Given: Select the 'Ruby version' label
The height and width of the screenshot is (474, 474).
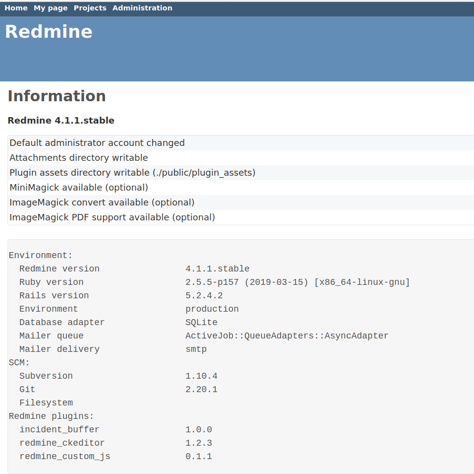Looking at the screenshot, I should [x=52, y=282].
